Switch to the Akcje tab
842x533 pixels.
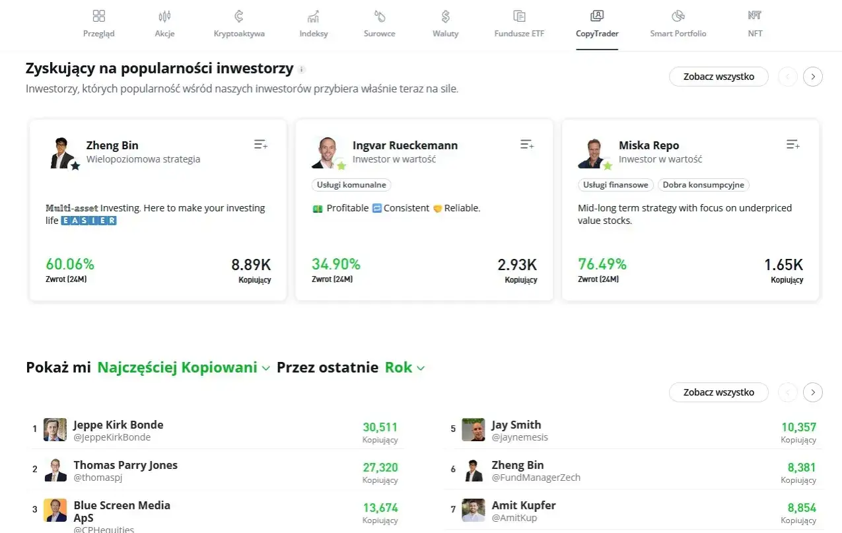pyautogui.click(x=164, y=24)
